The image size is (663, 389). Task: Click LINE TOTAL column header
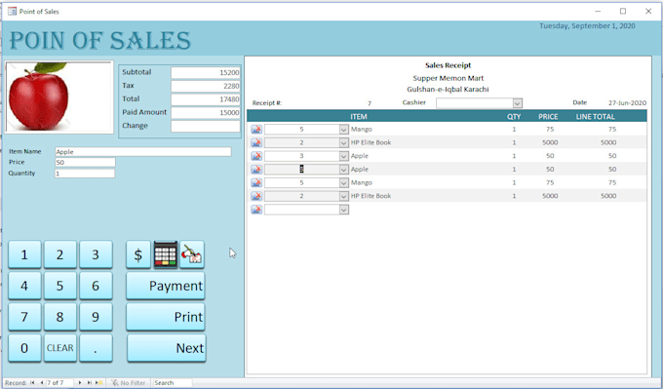pos(596,116)
